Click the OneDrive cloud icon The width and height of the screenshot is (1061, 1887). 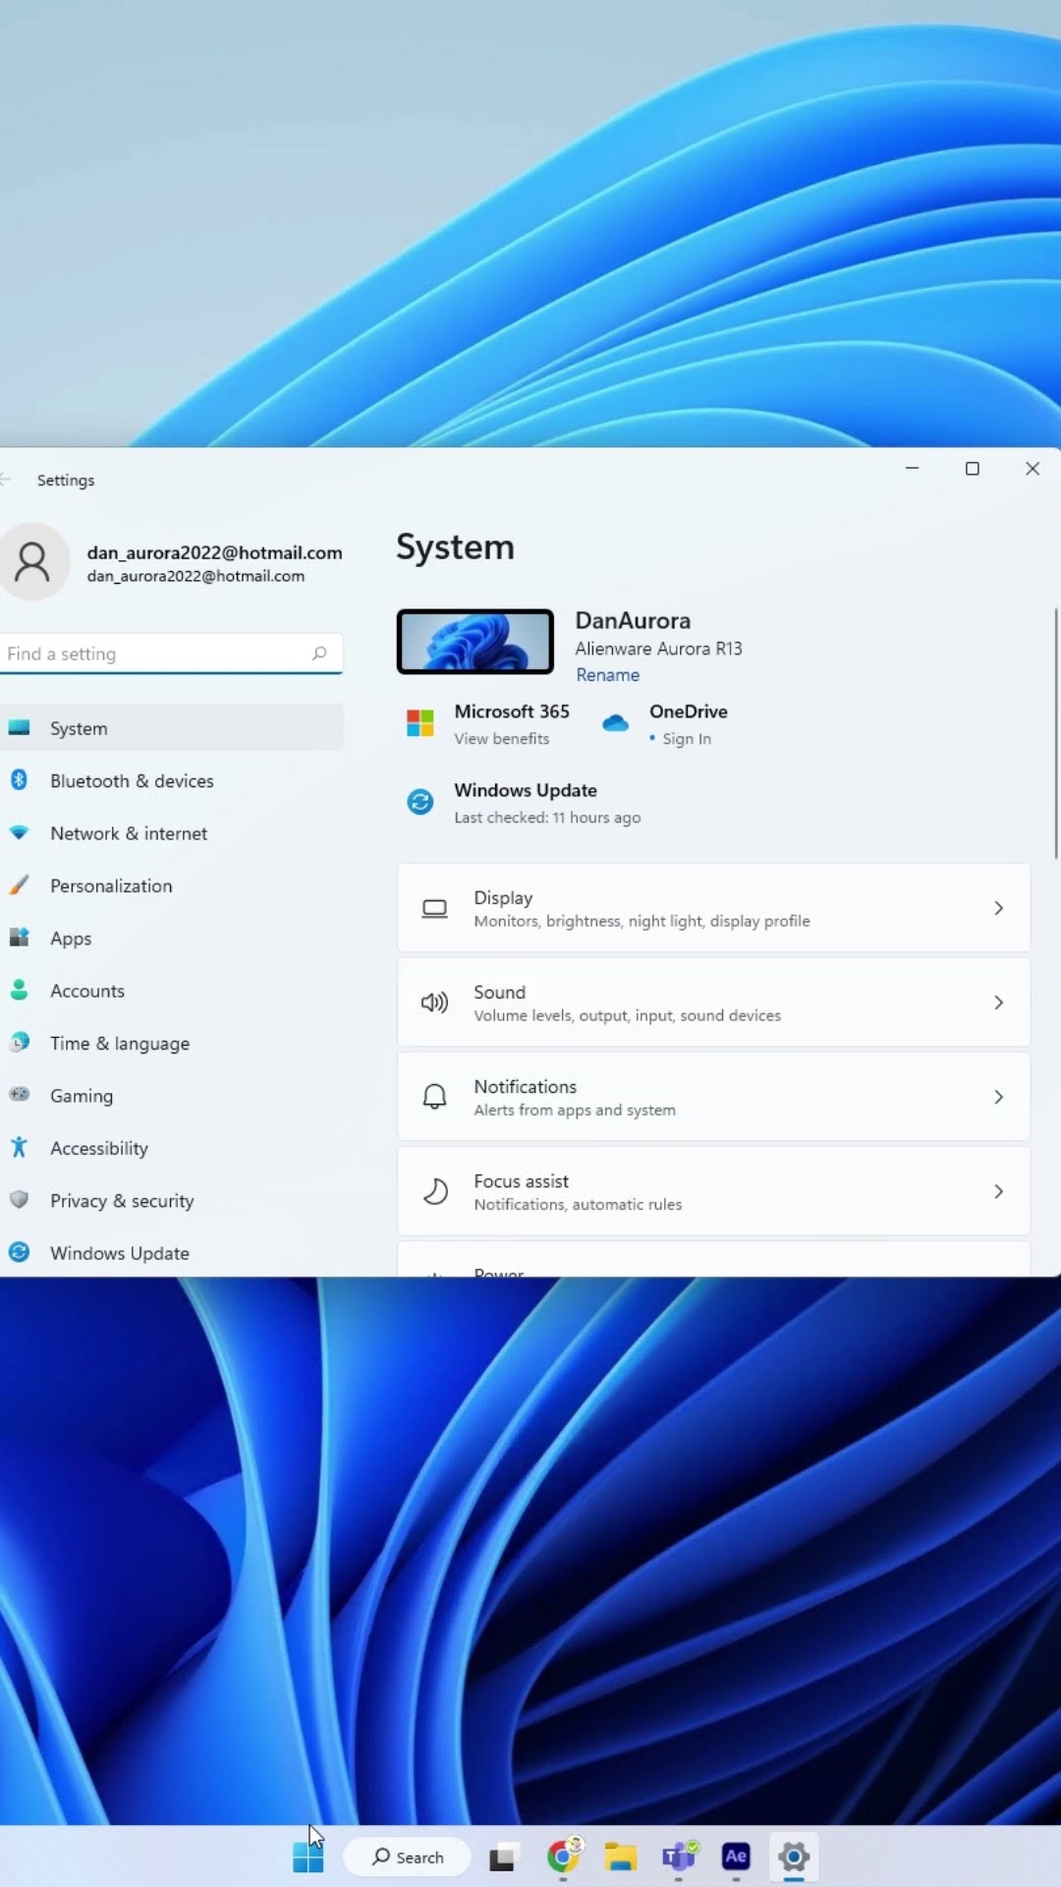click(x=615, y=723)
